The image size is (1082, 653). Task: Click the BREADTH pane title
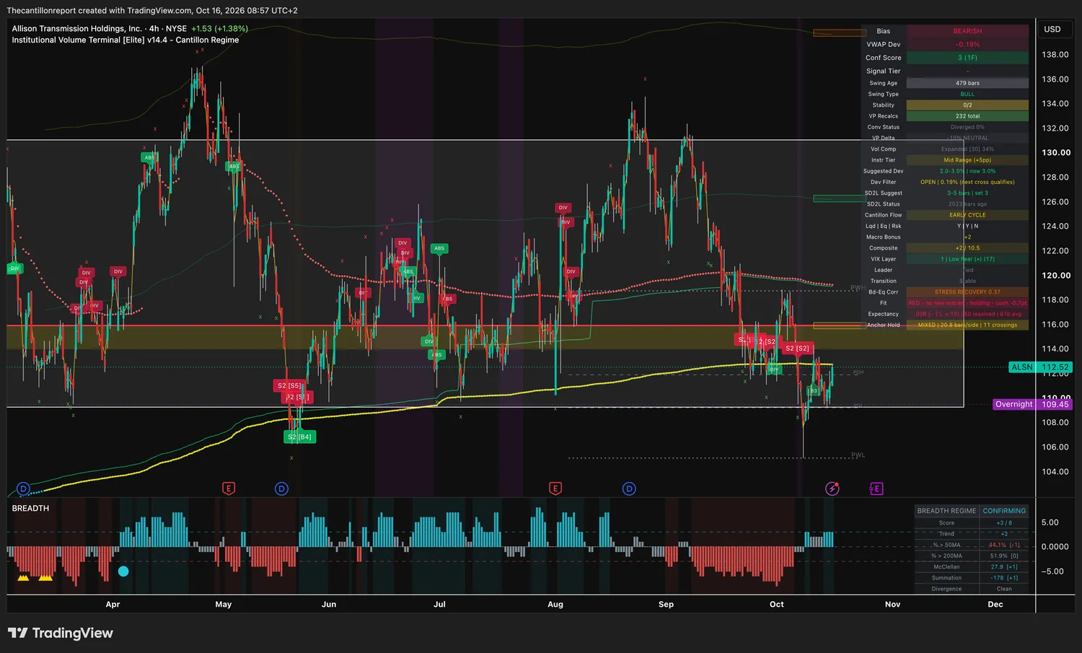coord(30,508)
